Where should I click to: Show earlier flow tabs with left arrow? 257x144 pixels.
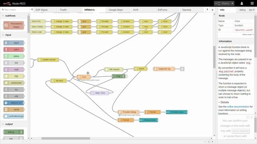(x=32, y=10)
